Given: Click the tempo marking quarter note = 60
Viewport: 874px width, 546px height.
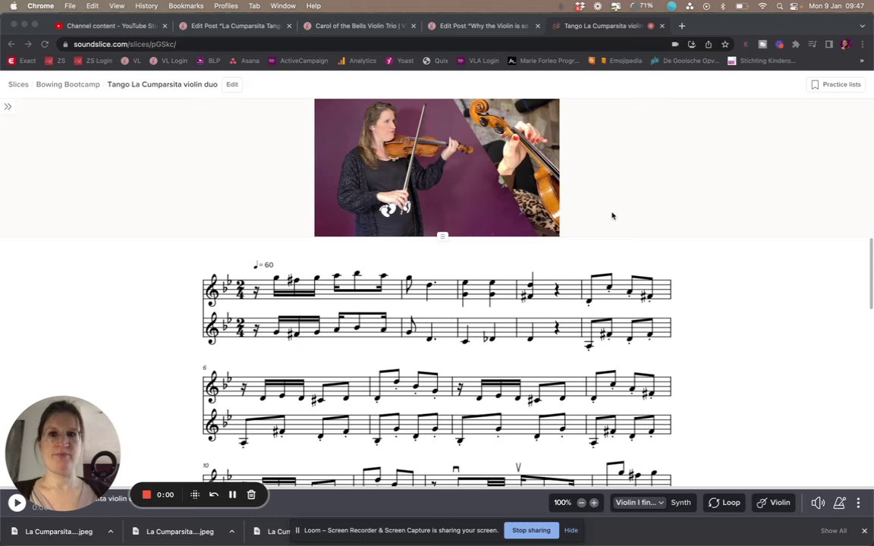Looking at the screenshot, I should coord(263,265).
